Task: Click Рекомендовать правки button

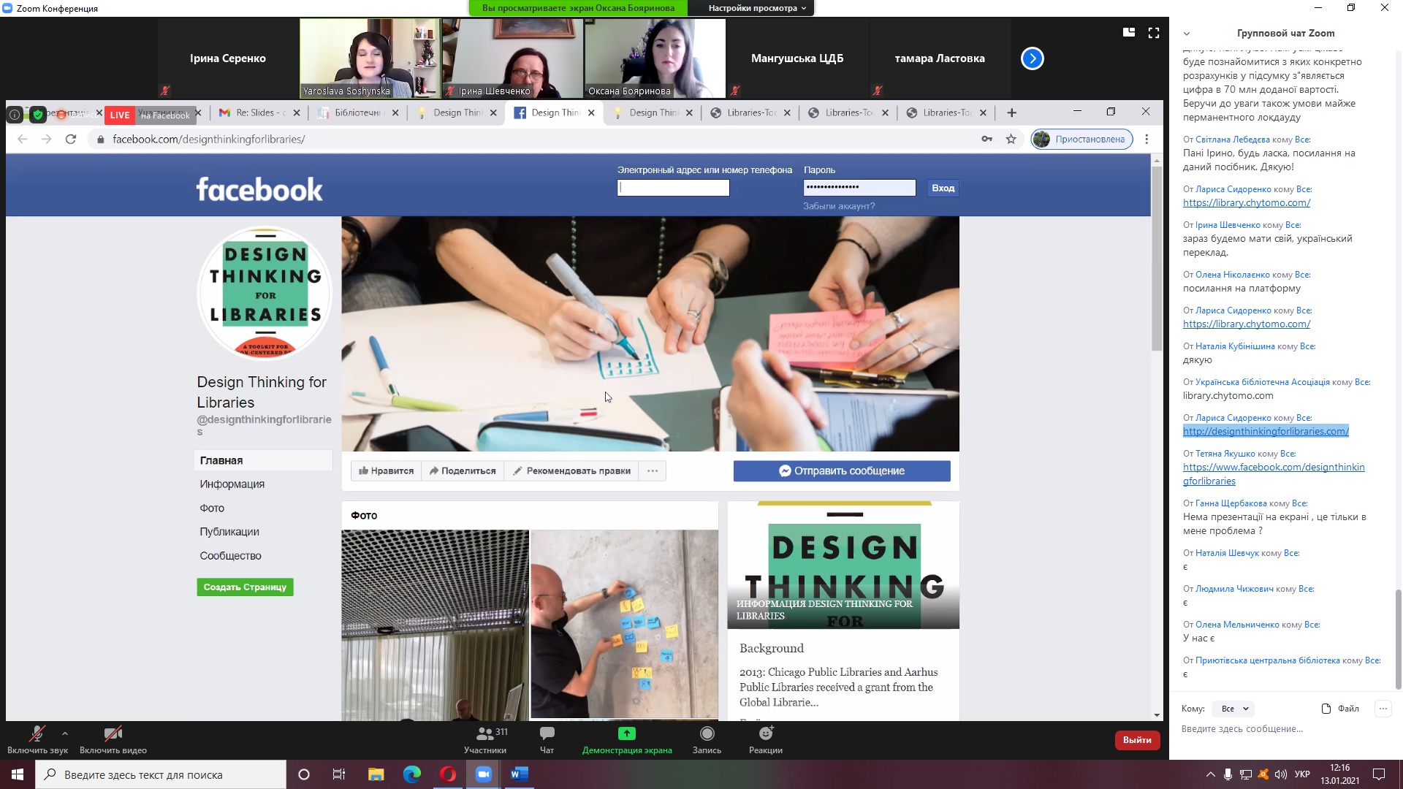Action: [x=571, y=471]
